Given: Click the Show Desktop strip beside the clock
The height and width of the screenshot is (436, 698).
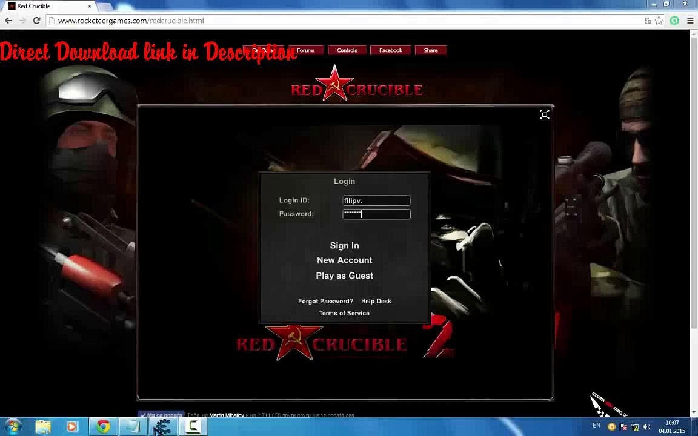Looking at the screenshot, I should [x=694, y=427].
